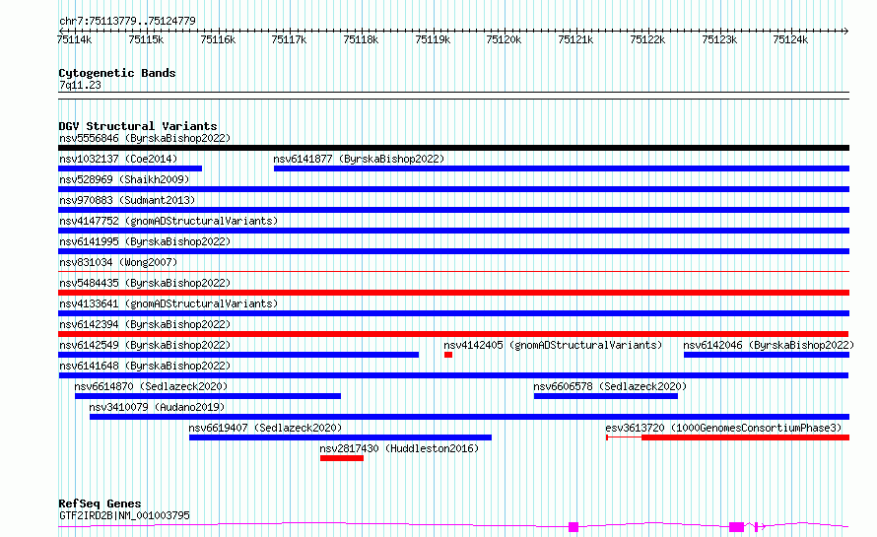Open the nsv4147752 (gnomADStructuralVariants) label

[169, 221]
